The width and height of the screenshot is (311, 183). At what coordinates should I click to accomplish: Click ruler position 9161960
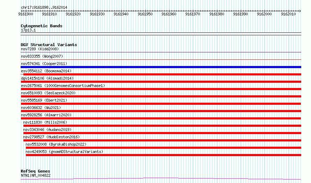tap(169, 14)
